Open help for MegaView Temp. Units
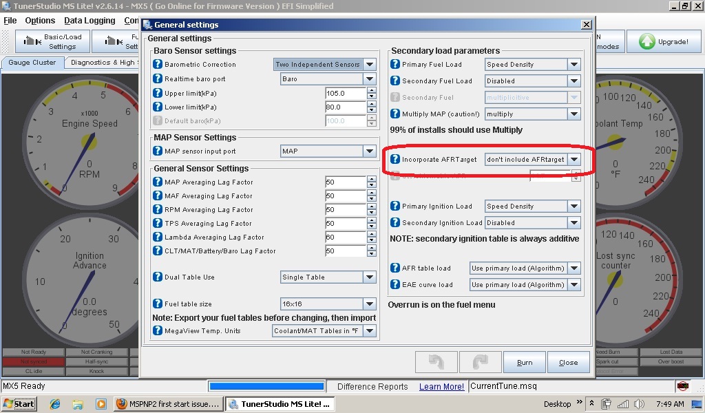Screen dimensions: 705x413 (x=158, y=331)
